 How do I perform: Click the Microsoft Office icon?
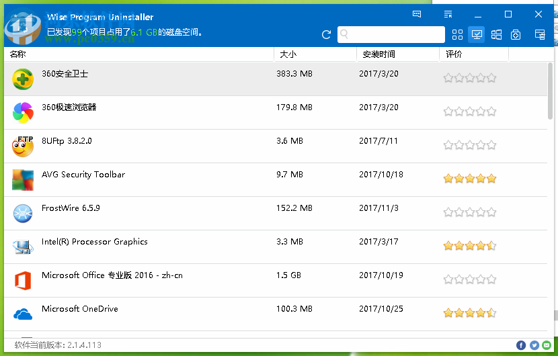point(23,280)
